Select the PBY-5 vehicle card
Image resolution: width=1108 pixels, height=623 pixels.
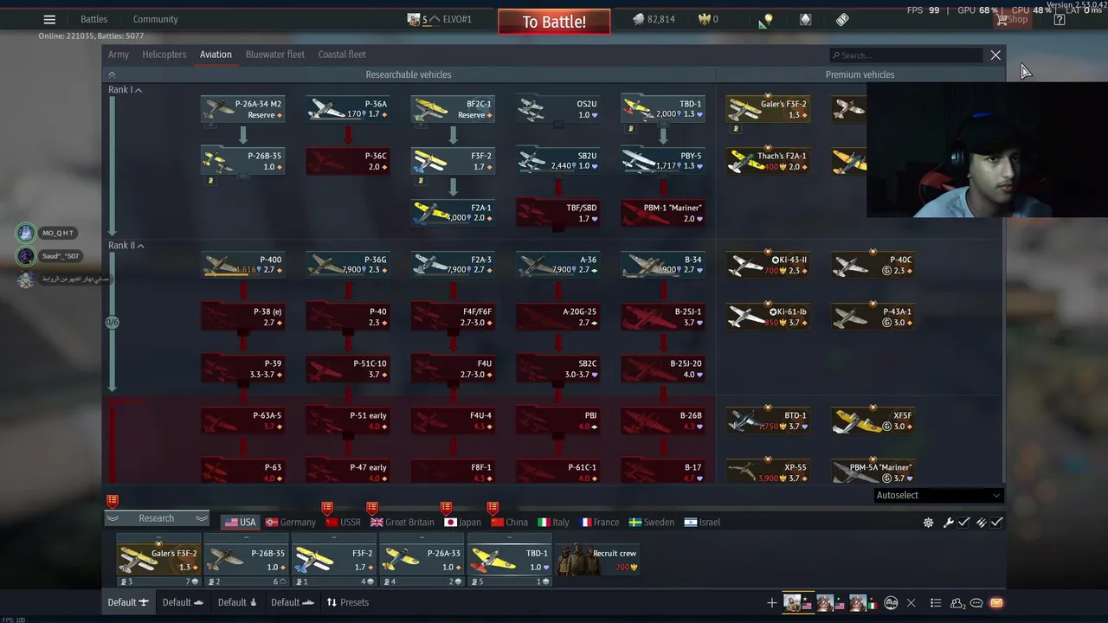point(663,161)
